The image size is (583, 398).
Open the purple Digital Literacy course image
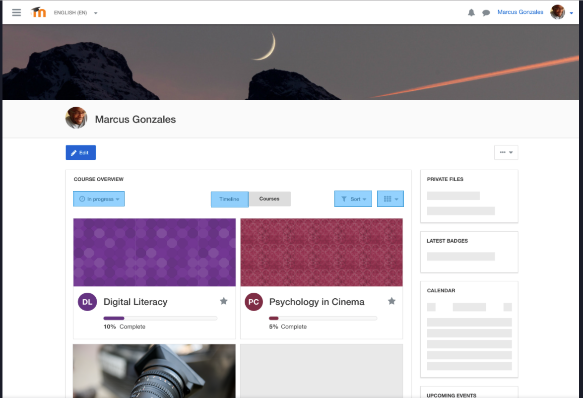(x=154, y=252)
